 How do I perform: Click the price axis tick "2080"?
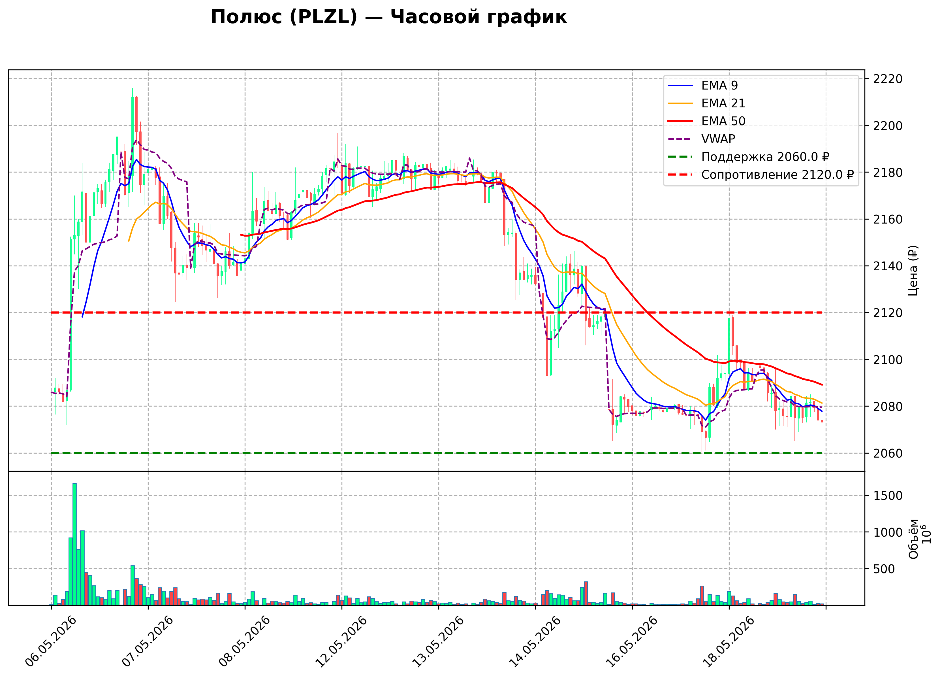pos(888,407)
